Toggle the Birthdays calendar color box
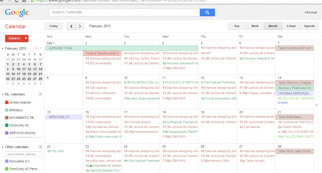 coord(6,110)
